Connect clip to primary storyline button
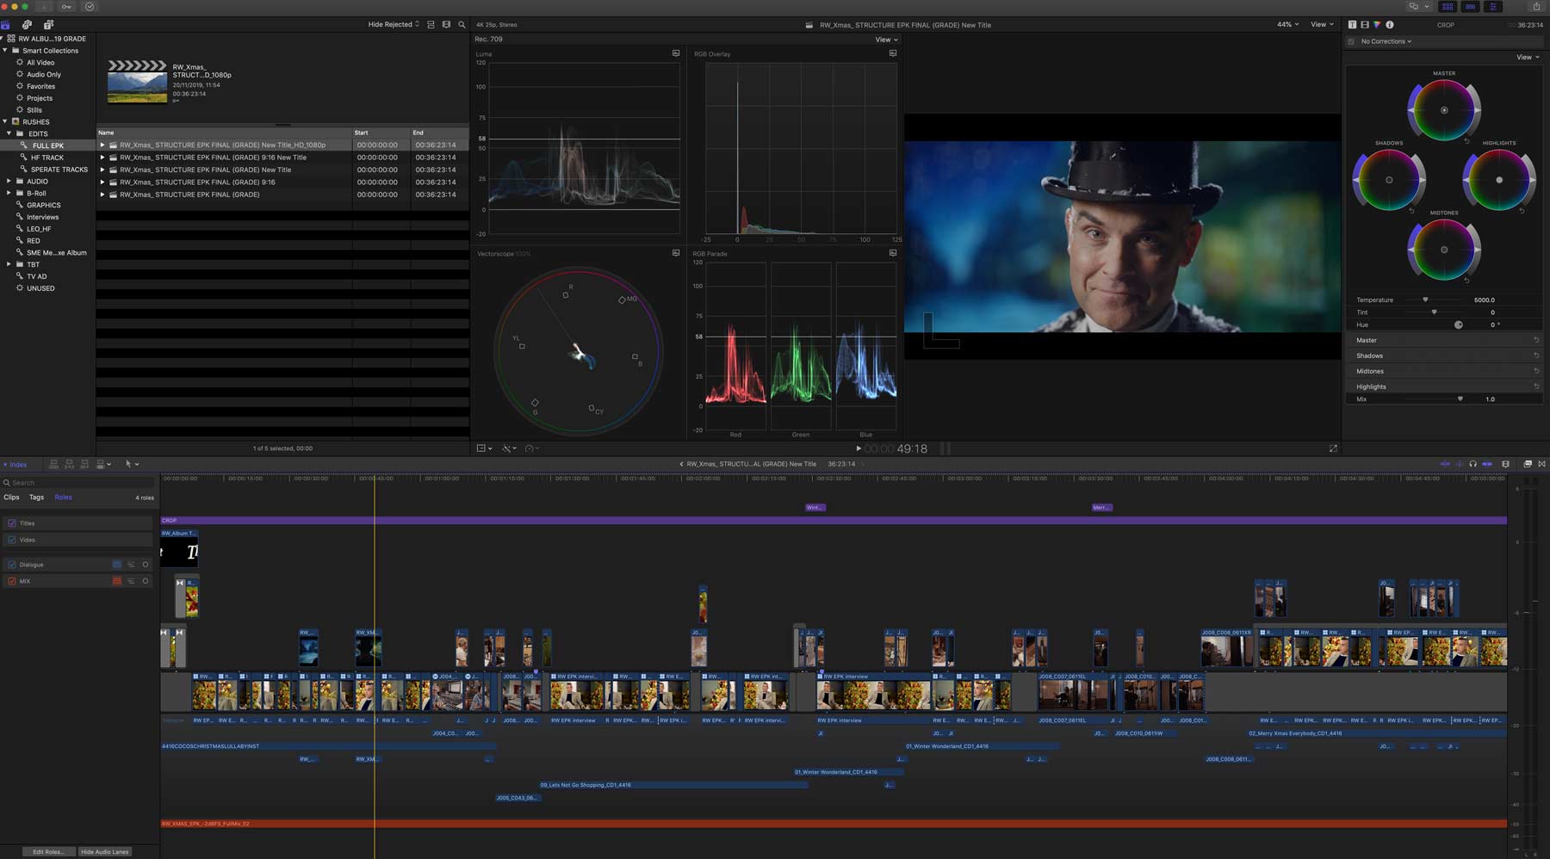 tap(53, 464)
